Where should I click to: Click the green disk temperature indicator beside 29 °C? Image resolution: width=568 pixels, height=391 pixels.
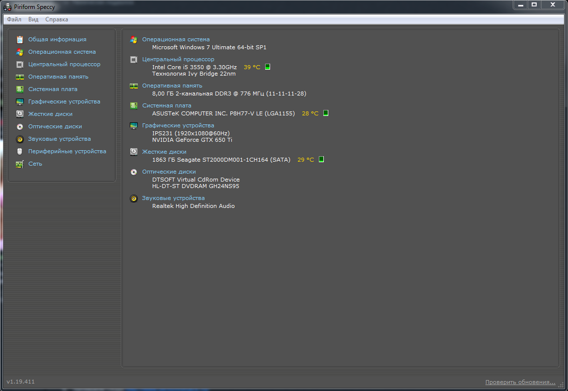pyautogui.click(x=321, y=159)
